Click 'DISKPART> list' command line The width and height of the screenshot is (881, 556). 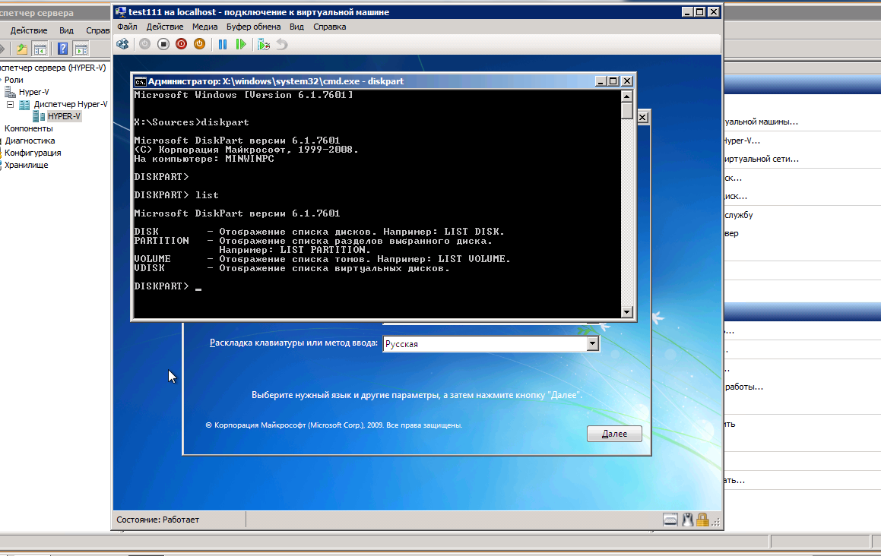176,195
